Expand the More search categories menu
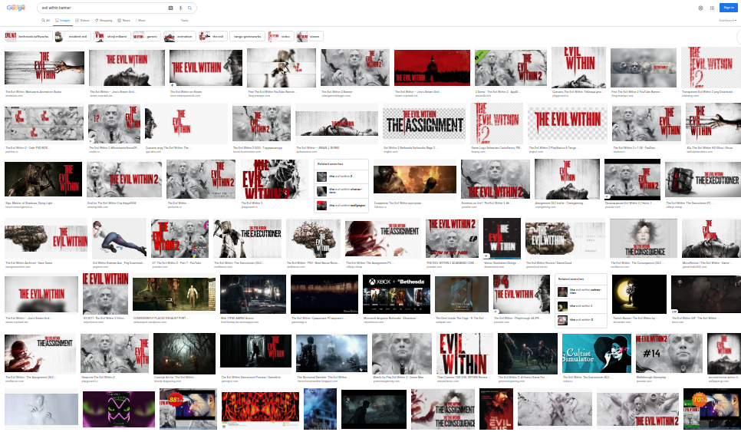 (140, 20)
